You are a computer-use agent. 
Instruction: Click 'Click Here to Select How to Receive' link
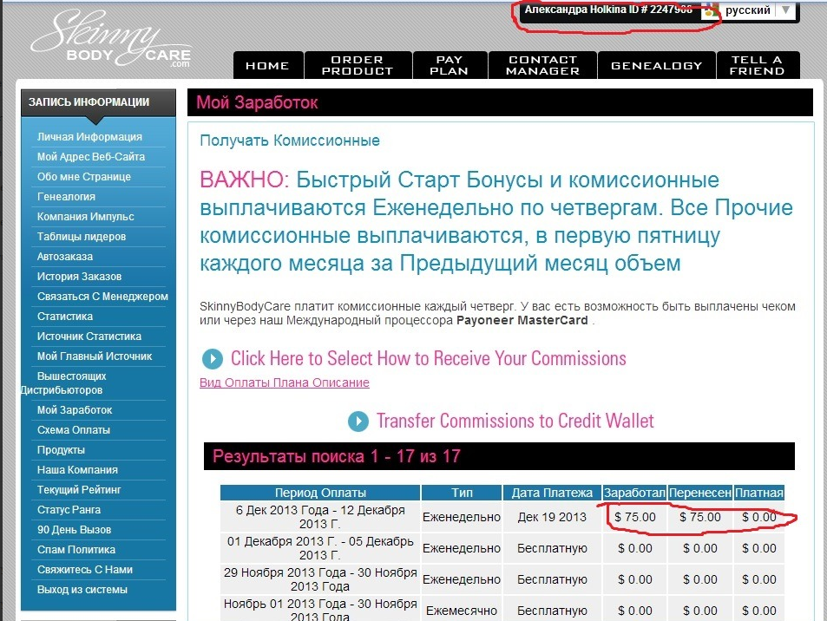[x=428, y=359]
